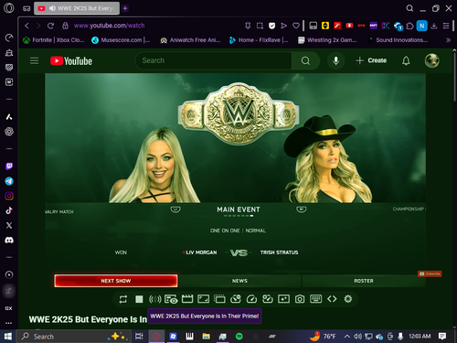The height and width of the screenshot is (343, 457).
Task: Open the Discord sidebar panel
Action: click(x=9, y=241)
